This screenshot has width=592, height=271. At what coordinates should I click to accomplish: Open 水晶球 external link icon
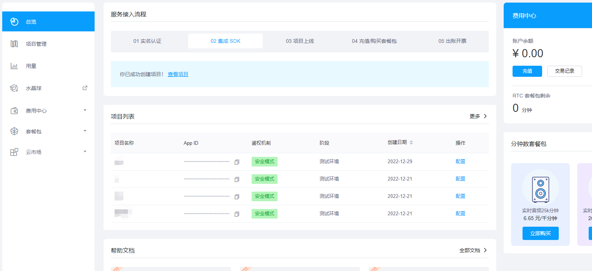[85, 88]
